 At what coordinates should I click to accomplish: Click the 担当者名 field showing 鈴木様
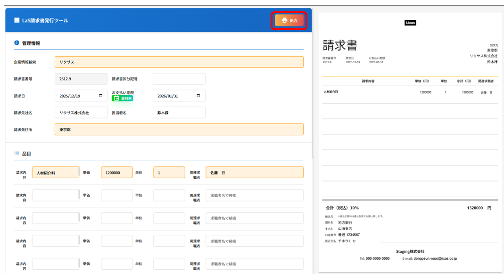[x=179, y=113]
